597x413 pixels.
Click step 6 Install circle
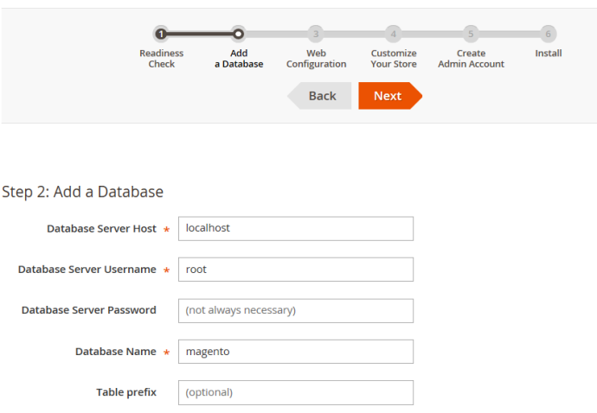pos(548,34)
